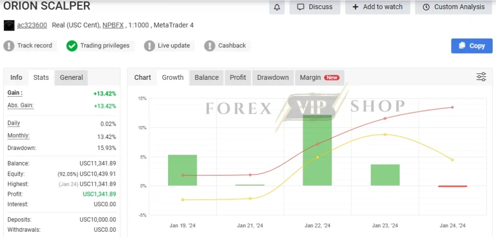Click the blue Copy button
Screen dimensions: 496x237
472,46
